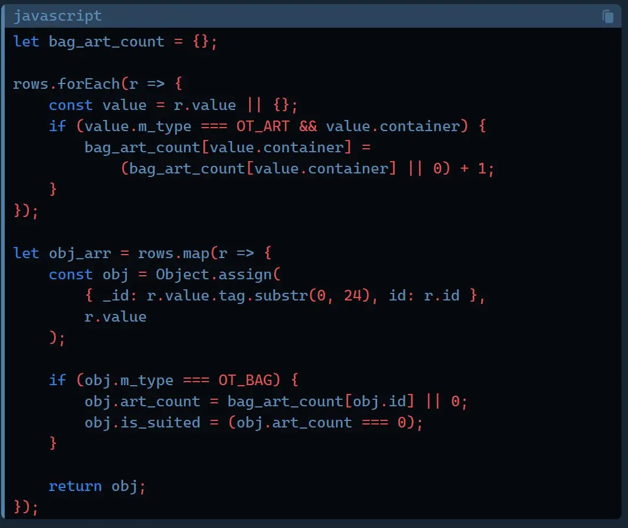Click bag_art_count in the first let declaration
This screenshot has width=628, height=528.
pyautogui.click(x=106, y=42)
